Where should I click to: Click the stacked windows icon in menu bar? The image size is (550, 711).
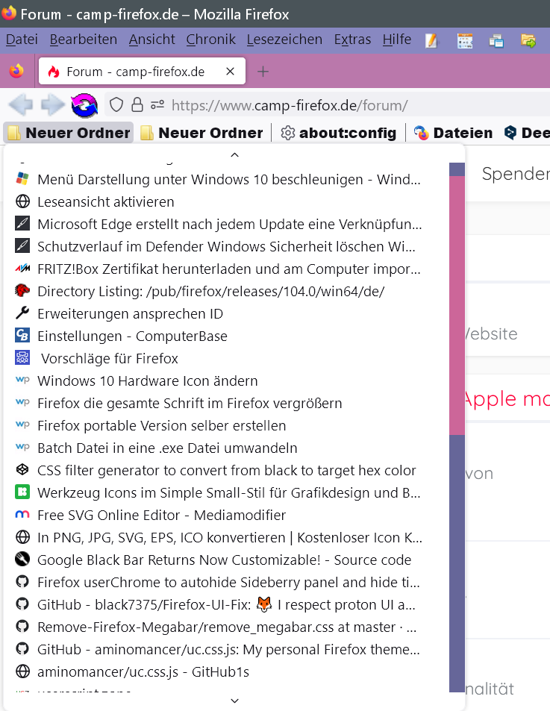[x=496, y=41]
